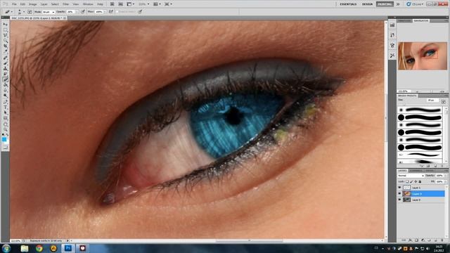The image size is (450, 253).
Task: Switch to the Channels tab
Action: pyautogui.click(x=416, y=171)
